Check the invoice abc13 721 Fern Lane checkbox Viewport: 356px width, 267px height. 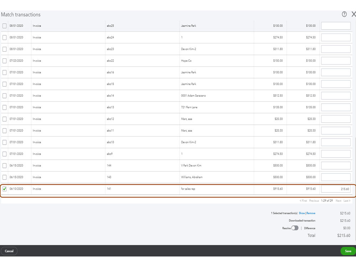click(x=5, y=107)
